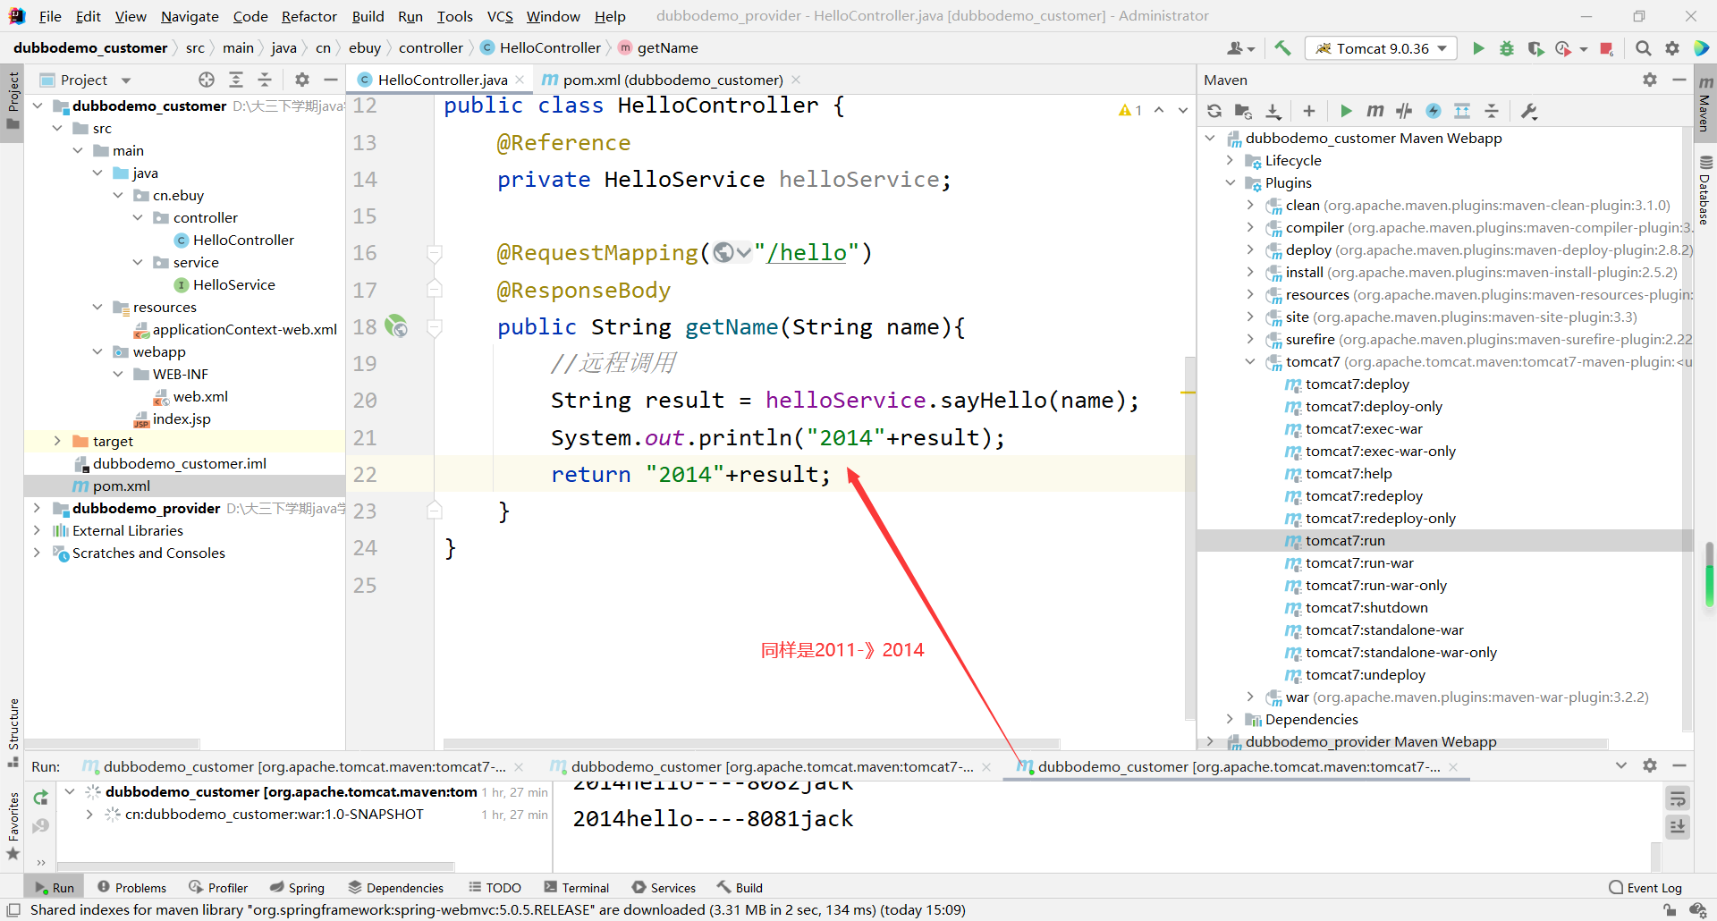1717x921 pixels.
Task: Reload all Maven projects
Action: [x=1214, y=111]
